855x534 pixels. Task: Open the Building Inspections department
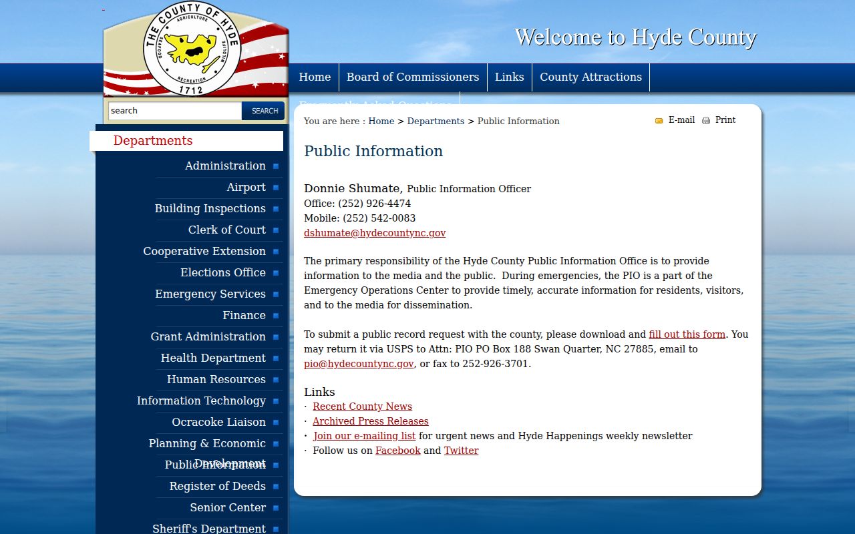tap(210, 208)
